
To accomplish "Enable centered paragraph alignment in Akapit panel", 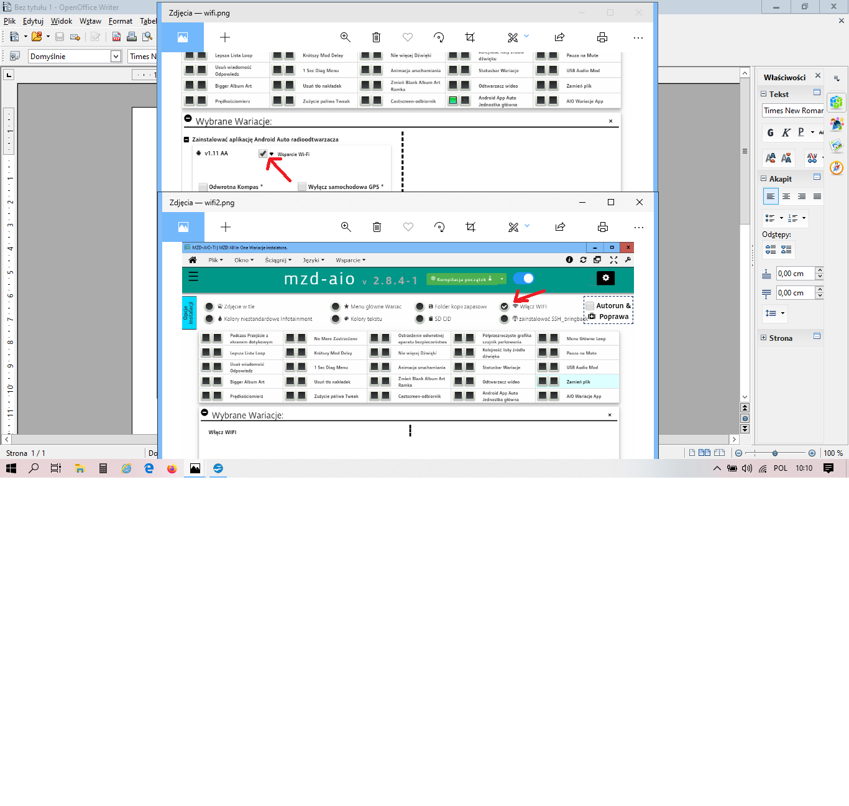I will [786, 197].
